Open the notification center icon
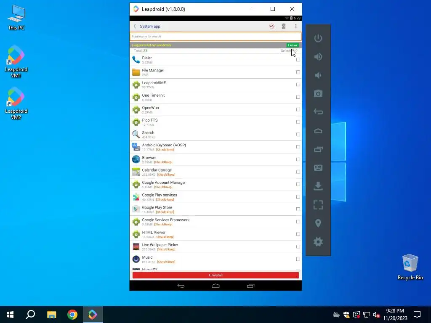 tap(417, 315)
